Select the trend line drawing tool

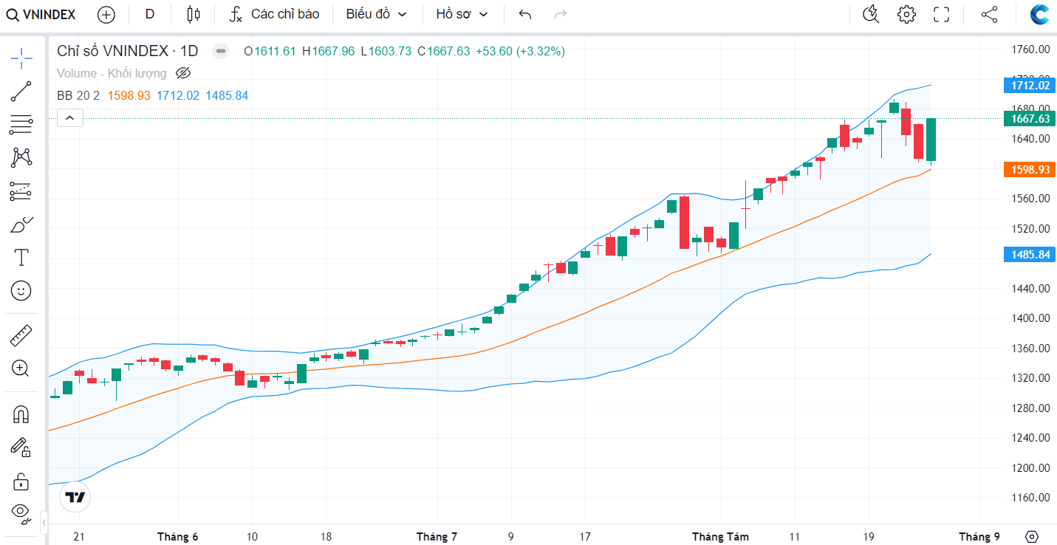point(21,92)
